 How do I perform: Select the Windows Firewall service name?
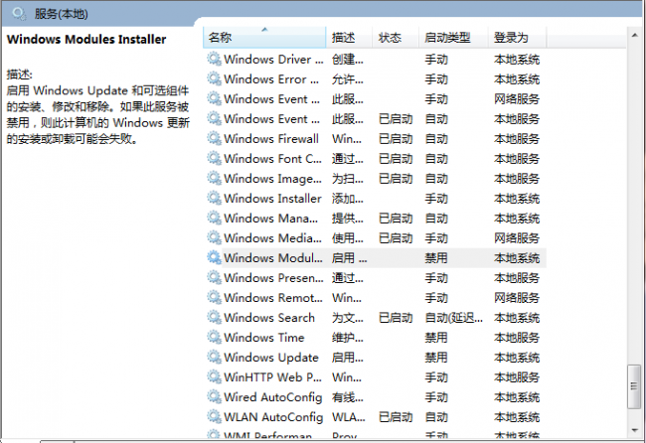click(271, 139)
